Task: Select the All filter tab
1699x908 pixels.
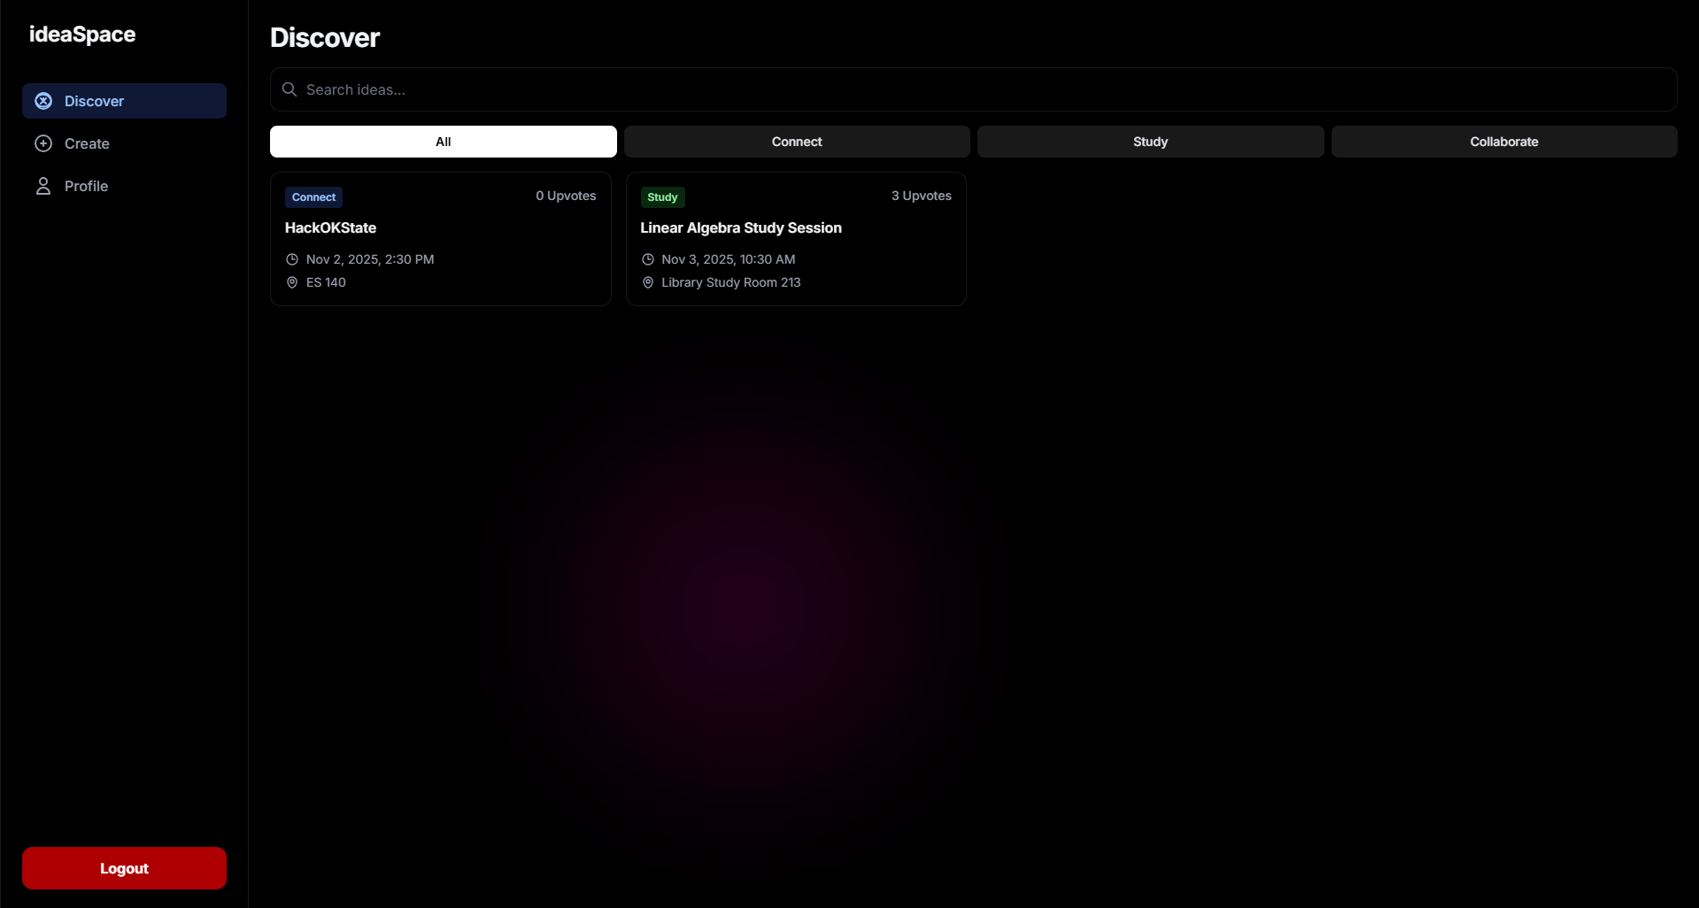Action: tap(444, 142)
